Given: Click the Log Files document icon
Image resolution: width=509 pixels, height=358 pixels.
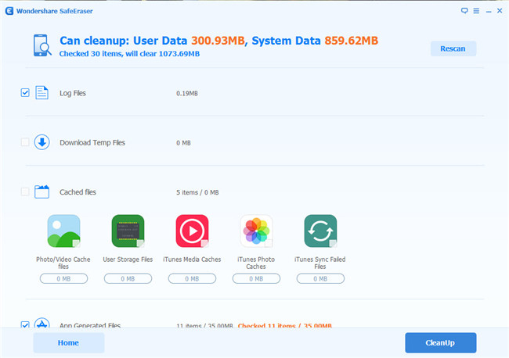Looking at the screenshot, I should pos(42,93).
